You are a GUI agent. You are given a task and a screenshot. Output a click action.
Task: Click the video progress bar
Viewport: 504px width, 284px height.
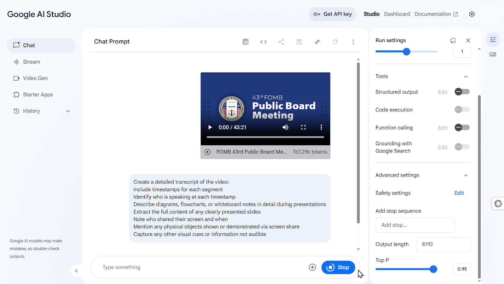[265, 137]
